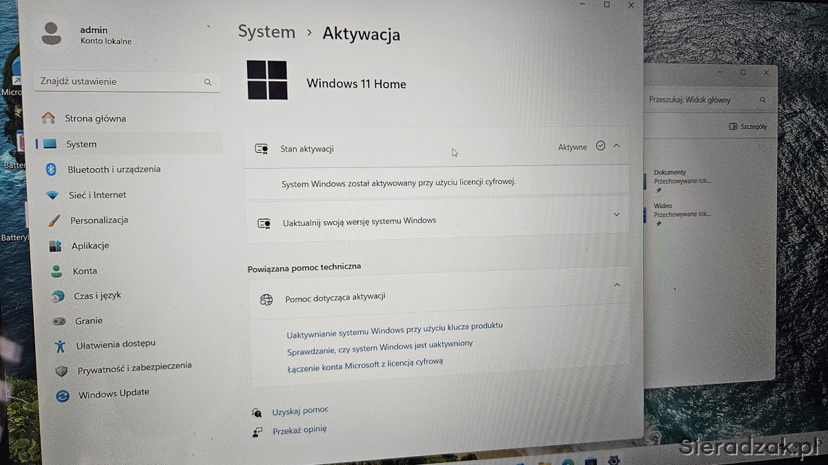The height and width of the screenshot is (465, 828).
Task: Open Łączenie konta Microsoft z licencją cyfrową
Action: click(365, 365)
